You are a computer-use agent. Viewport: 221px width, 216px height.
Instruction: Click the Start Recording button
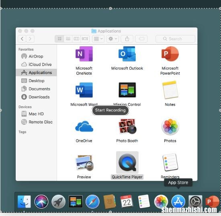point(110,110)
